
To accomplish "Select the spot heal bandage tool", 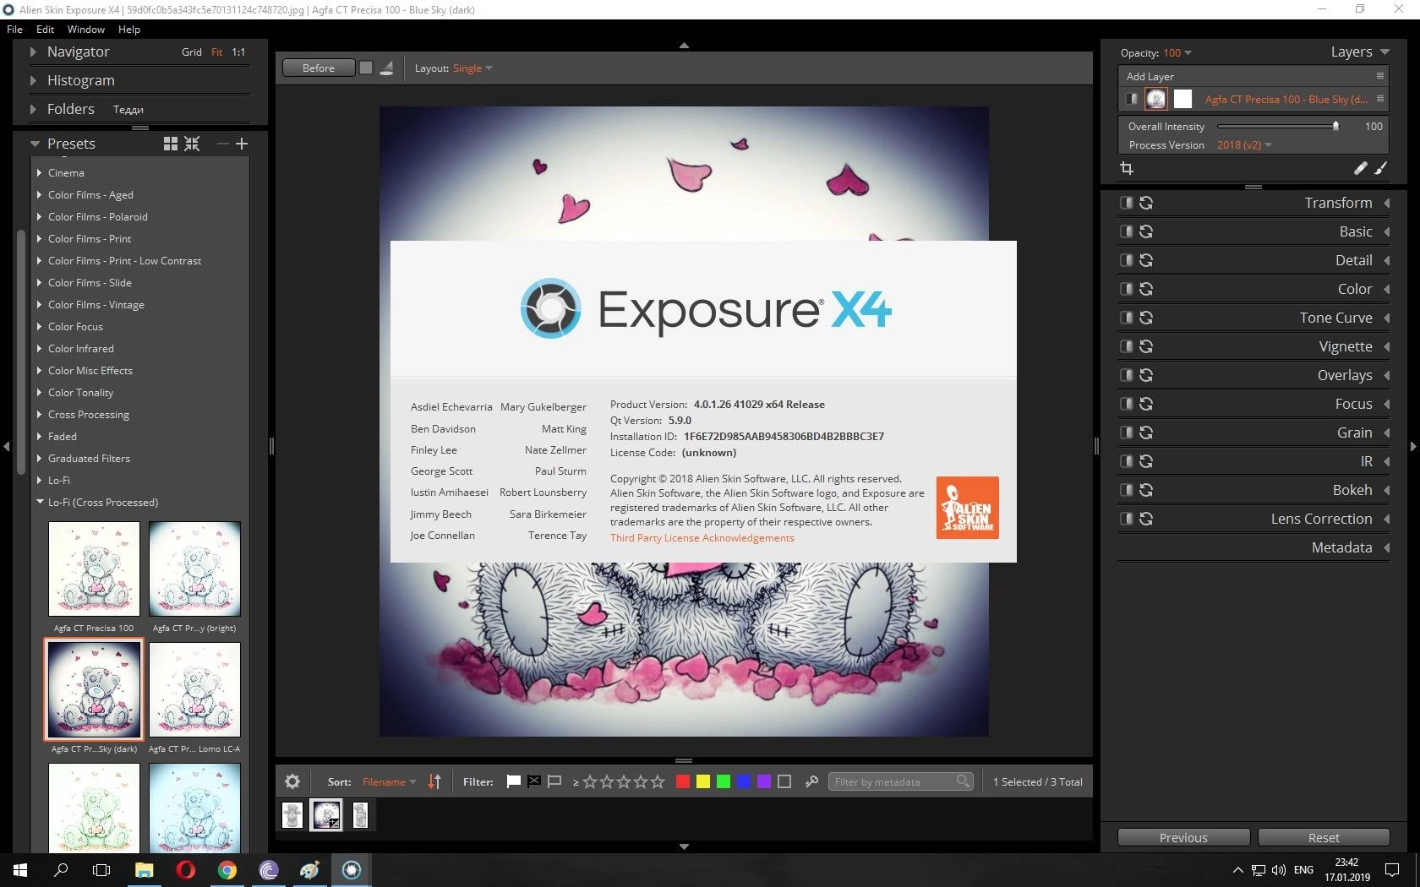I will point(1360,168).
